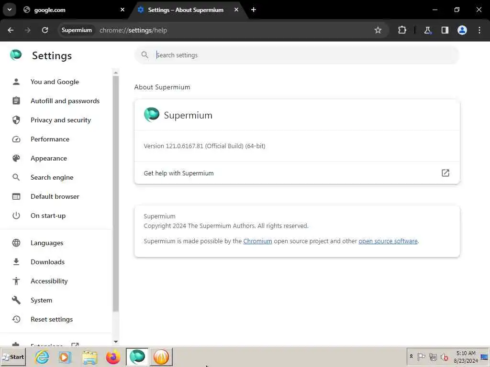This screenshot has width=490, height=367.
Task: Open the Windows Start button
Action: coord(13,357)
